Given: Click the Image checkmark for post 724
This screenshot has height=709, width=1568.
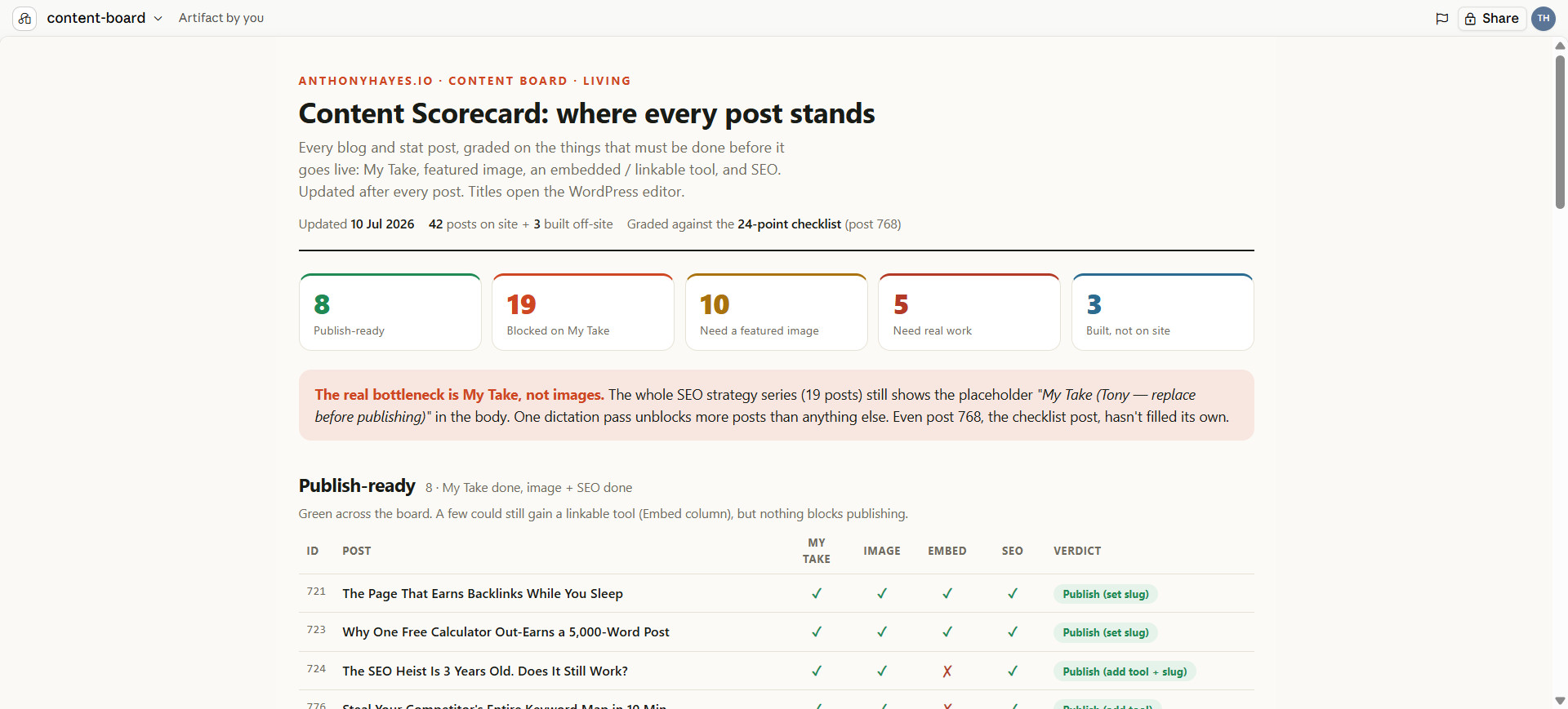Looking at the screenshot, I should (x=882, y=671).
